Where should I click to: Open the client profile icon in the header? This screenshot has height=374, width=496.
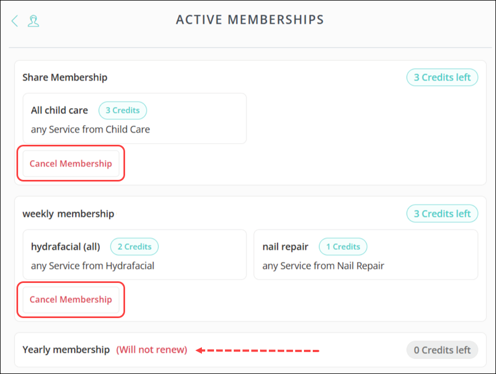click(x=34, y=20)
